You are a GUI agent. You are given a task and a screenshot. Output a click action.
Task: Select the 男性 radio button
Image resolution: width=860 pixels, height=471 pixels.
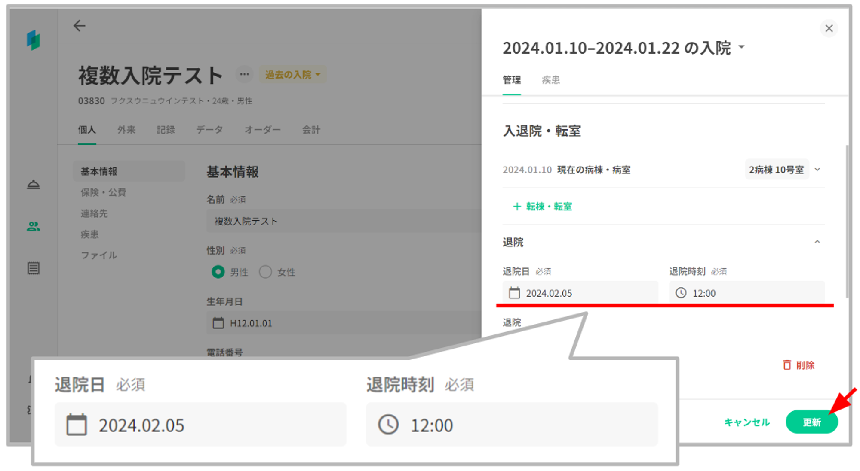click(218, 272)
